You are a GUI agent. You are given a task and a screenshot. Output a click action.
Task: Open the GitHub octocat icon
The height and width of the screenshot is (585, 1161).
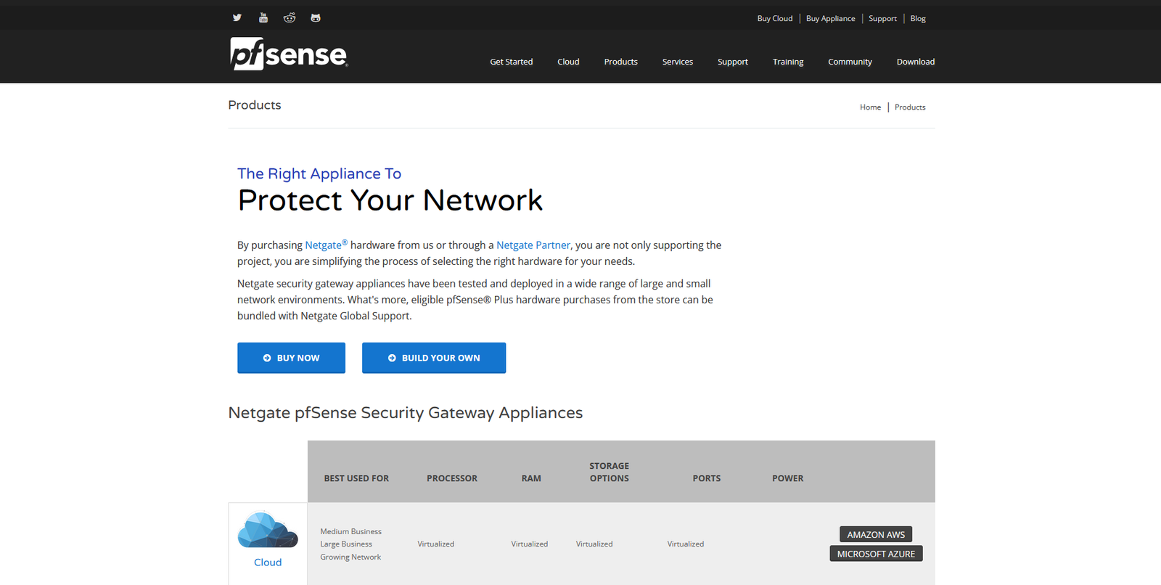click(316, 17)
